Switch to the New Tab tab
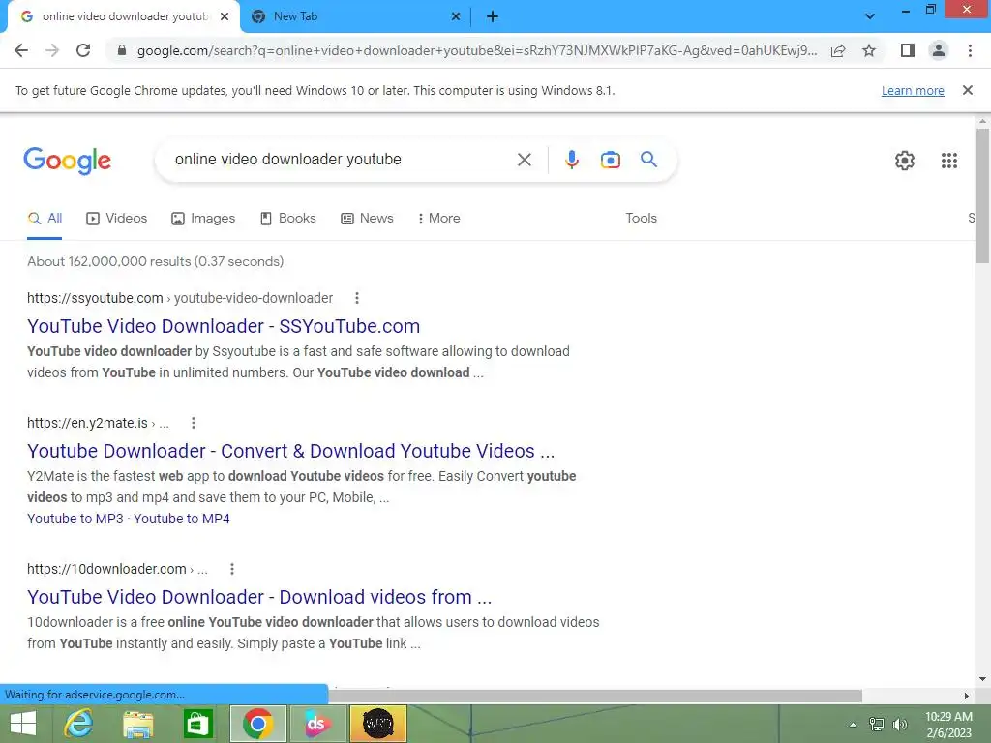 356,17
